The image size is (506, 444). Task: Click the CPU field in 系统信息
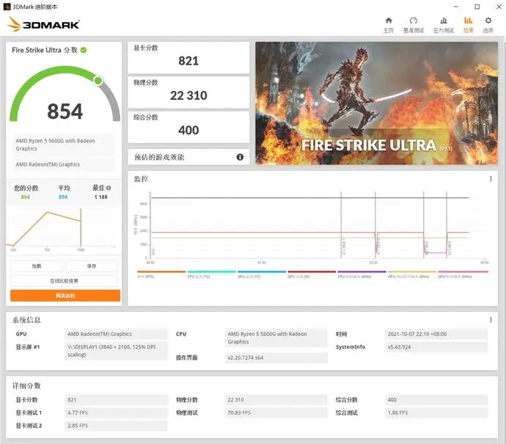pyautogui.click(x=276, y=338)
